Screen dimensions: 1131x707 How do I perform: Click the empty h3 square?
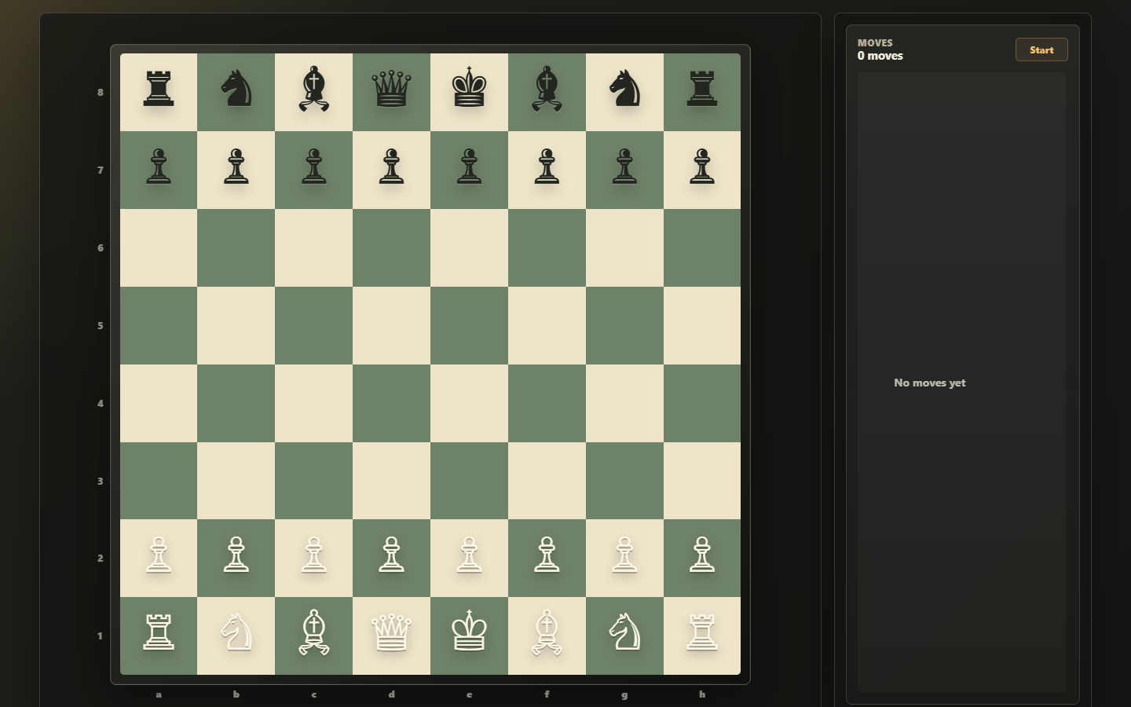click(702, 481)
